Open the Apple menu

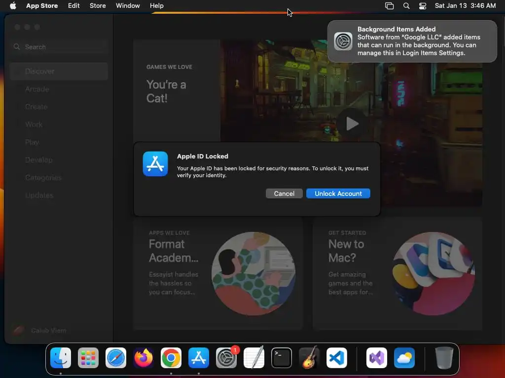coord(13,5)
